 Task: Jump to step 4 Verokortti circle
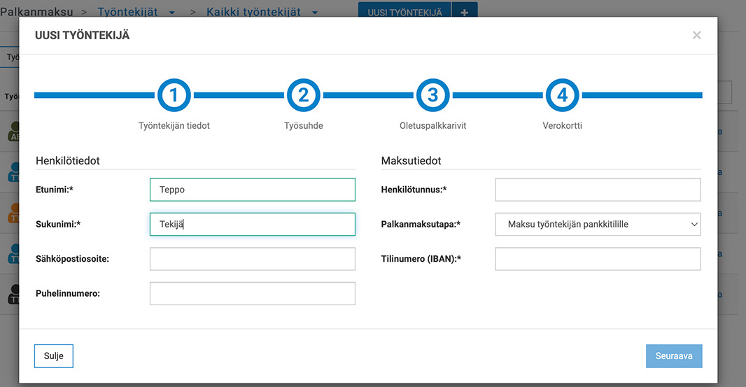pos(562,95)
